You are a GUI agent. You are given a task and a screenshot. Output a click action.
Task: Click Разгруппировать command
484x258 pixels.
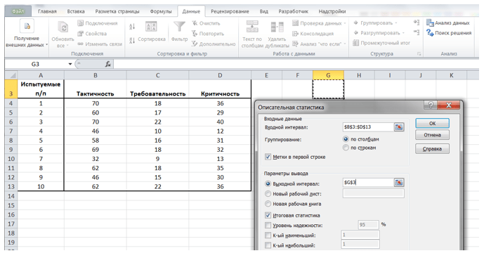(x=377, y=33)
